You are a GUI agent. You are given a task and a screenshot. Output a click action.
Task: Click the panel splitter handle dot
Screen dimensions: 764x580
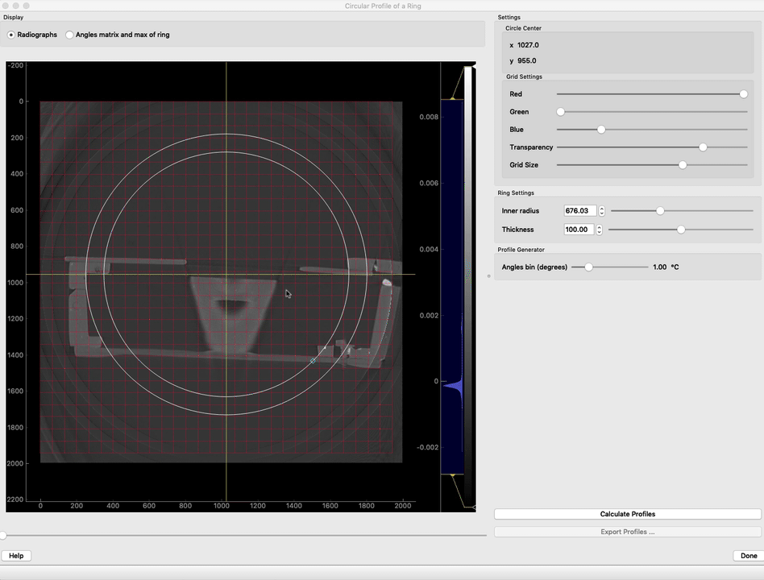pos(489,275)
